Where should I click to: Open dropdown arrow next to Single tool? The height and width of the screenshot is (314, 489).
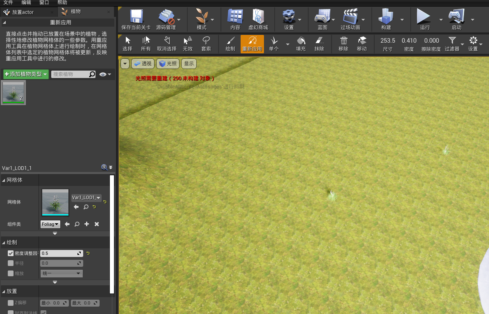point(287,44)
